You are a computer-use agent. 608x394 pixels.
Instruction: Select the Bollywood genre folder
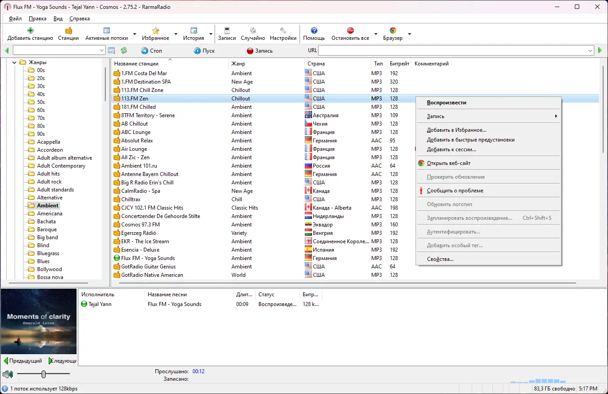(x=49, y=269)
